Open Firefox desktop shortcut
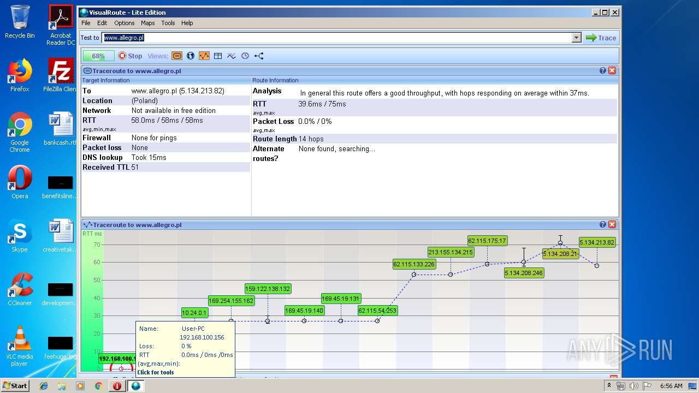 20,75
